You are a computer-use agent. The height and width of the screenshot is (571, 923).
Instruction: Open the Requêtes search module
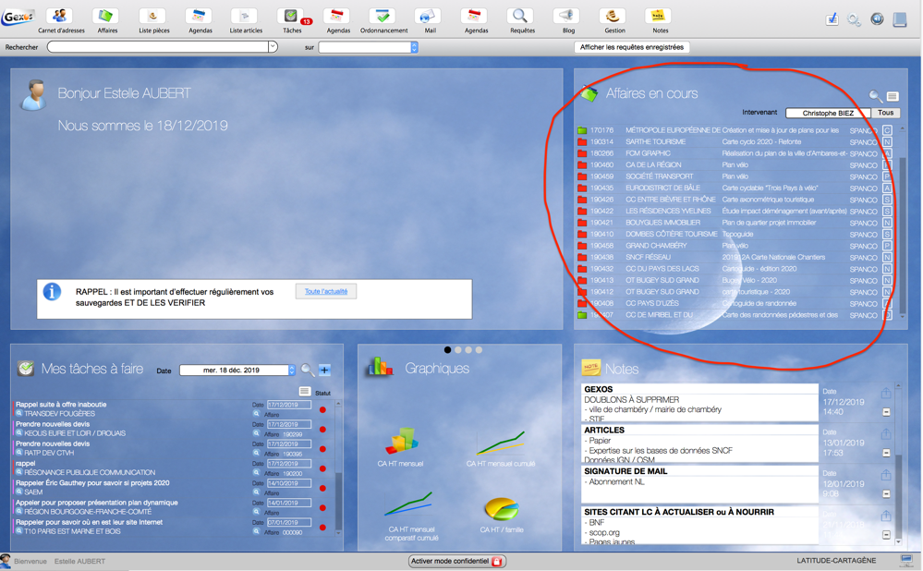[521, 18]
